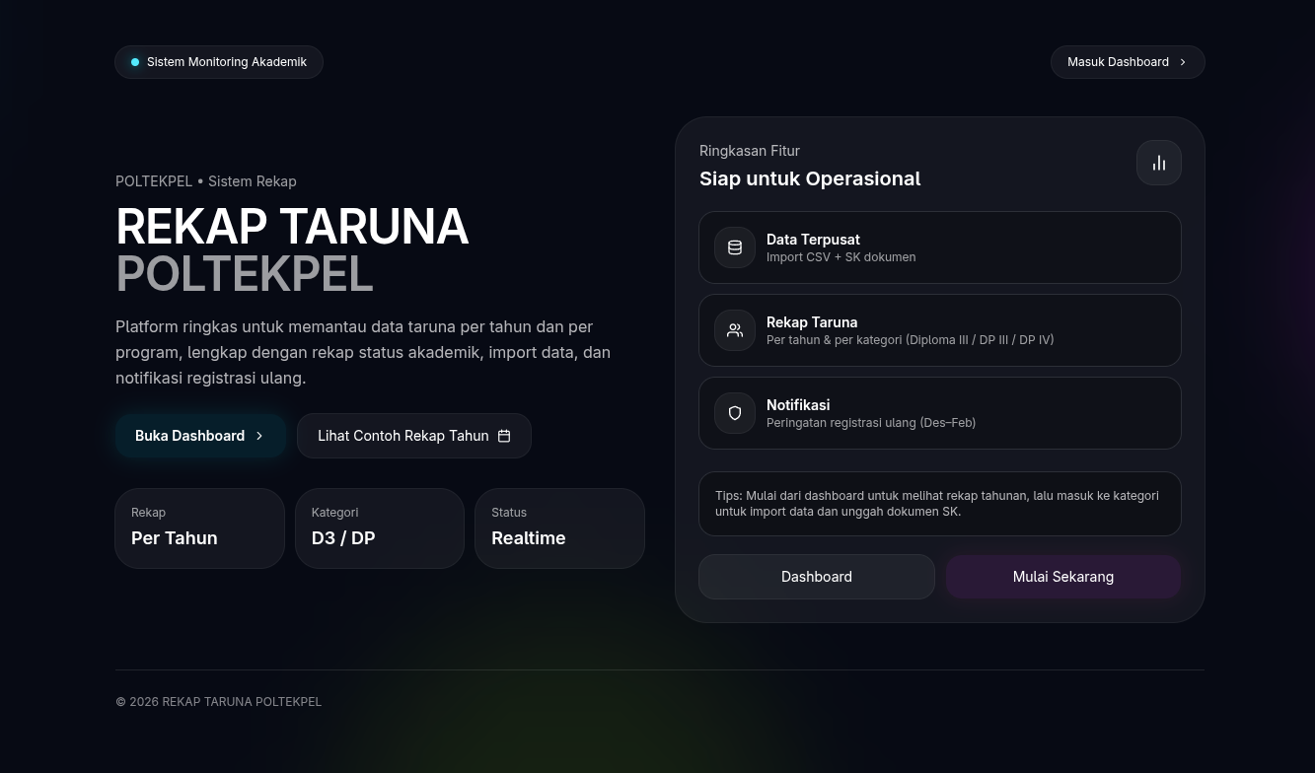1315x773 pixels.
Task: Click the Tips text about dashboard
Action: 937,504
